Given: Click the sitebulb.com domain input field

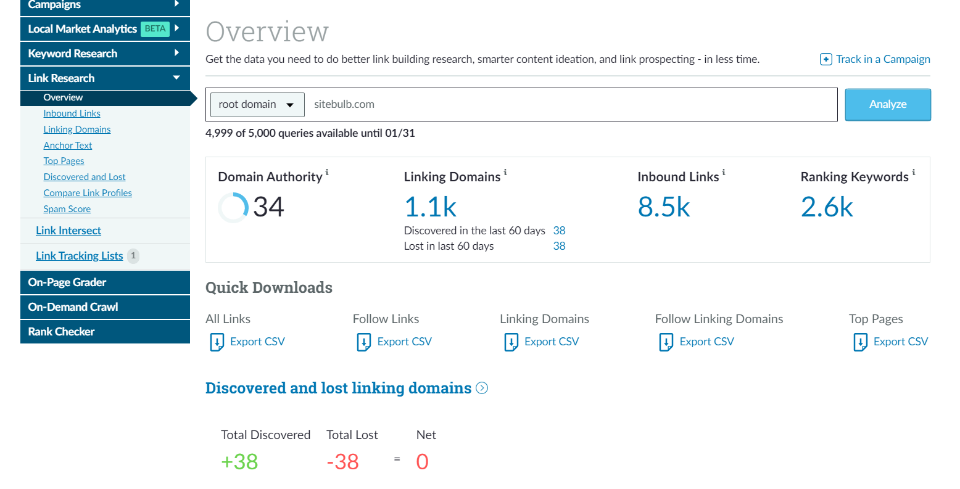Looking at the screenshot, I should (x=571, y=104).
